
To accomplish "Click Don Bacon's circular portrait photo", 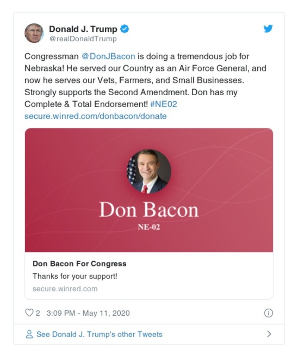I will coord(148,170).
